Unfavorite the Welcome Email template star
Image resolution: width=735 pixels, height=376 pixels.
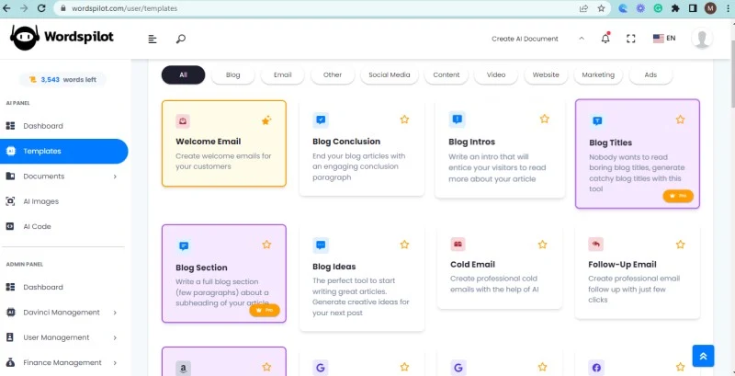(266, 121)
